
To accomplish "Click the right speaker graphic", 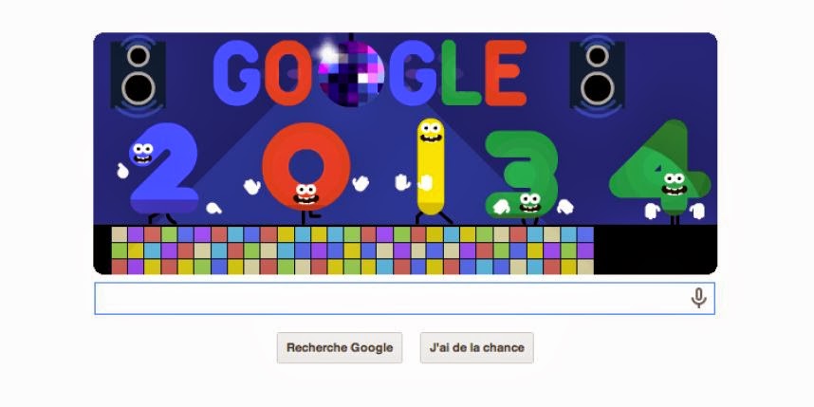I will pyautogui.click(x=597, y=75).
